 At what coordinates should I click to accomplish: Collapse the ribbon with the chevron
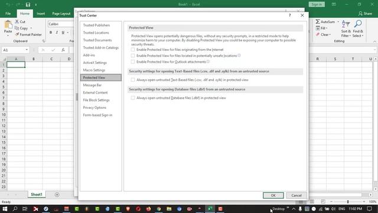coord(374,41)
